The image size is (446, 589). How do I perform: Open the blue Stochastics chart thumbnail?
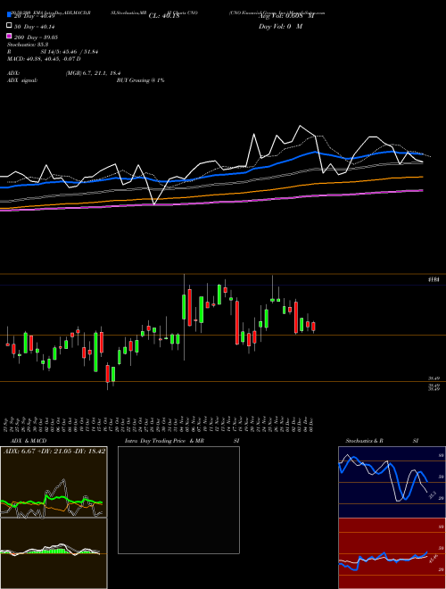pyautogui.click(x=392, y=482)
